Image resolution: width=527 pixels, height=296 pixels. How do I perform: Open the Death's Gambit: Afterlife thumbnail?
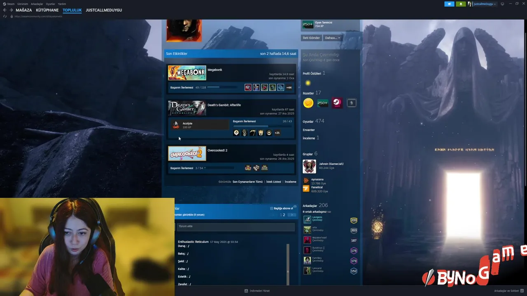tap(187, 108)
